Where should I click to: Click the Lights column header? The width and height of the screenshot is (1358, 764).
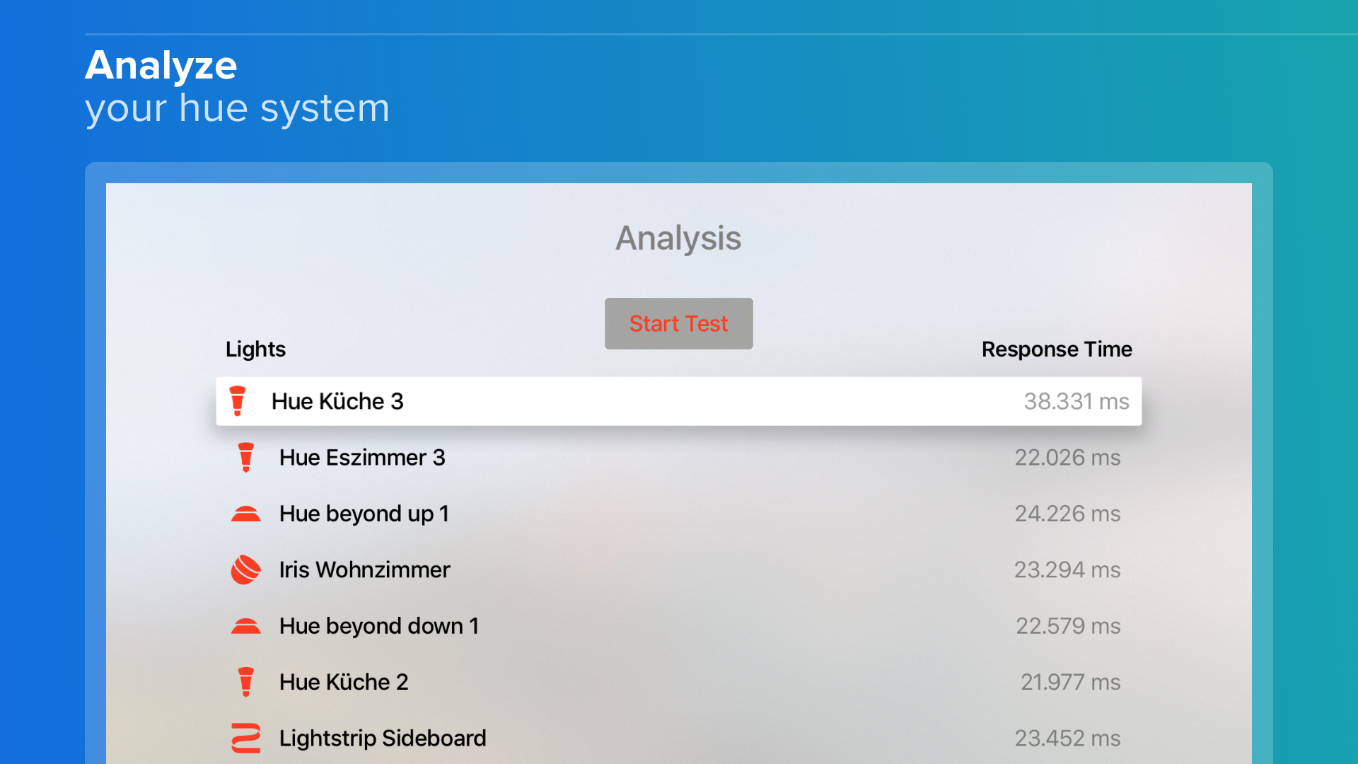coord(255,349)
